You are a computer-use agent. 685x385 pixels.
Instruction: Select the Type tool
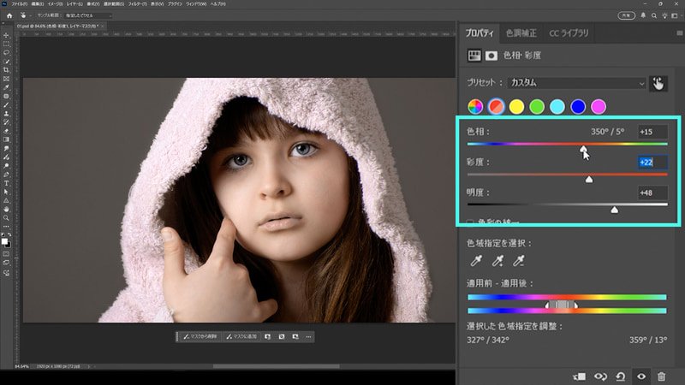point(6,182)
